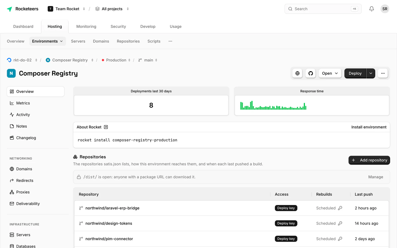Switch to the Security tab
The height and width of the screenshot is (248, 397).
(118, 26)
